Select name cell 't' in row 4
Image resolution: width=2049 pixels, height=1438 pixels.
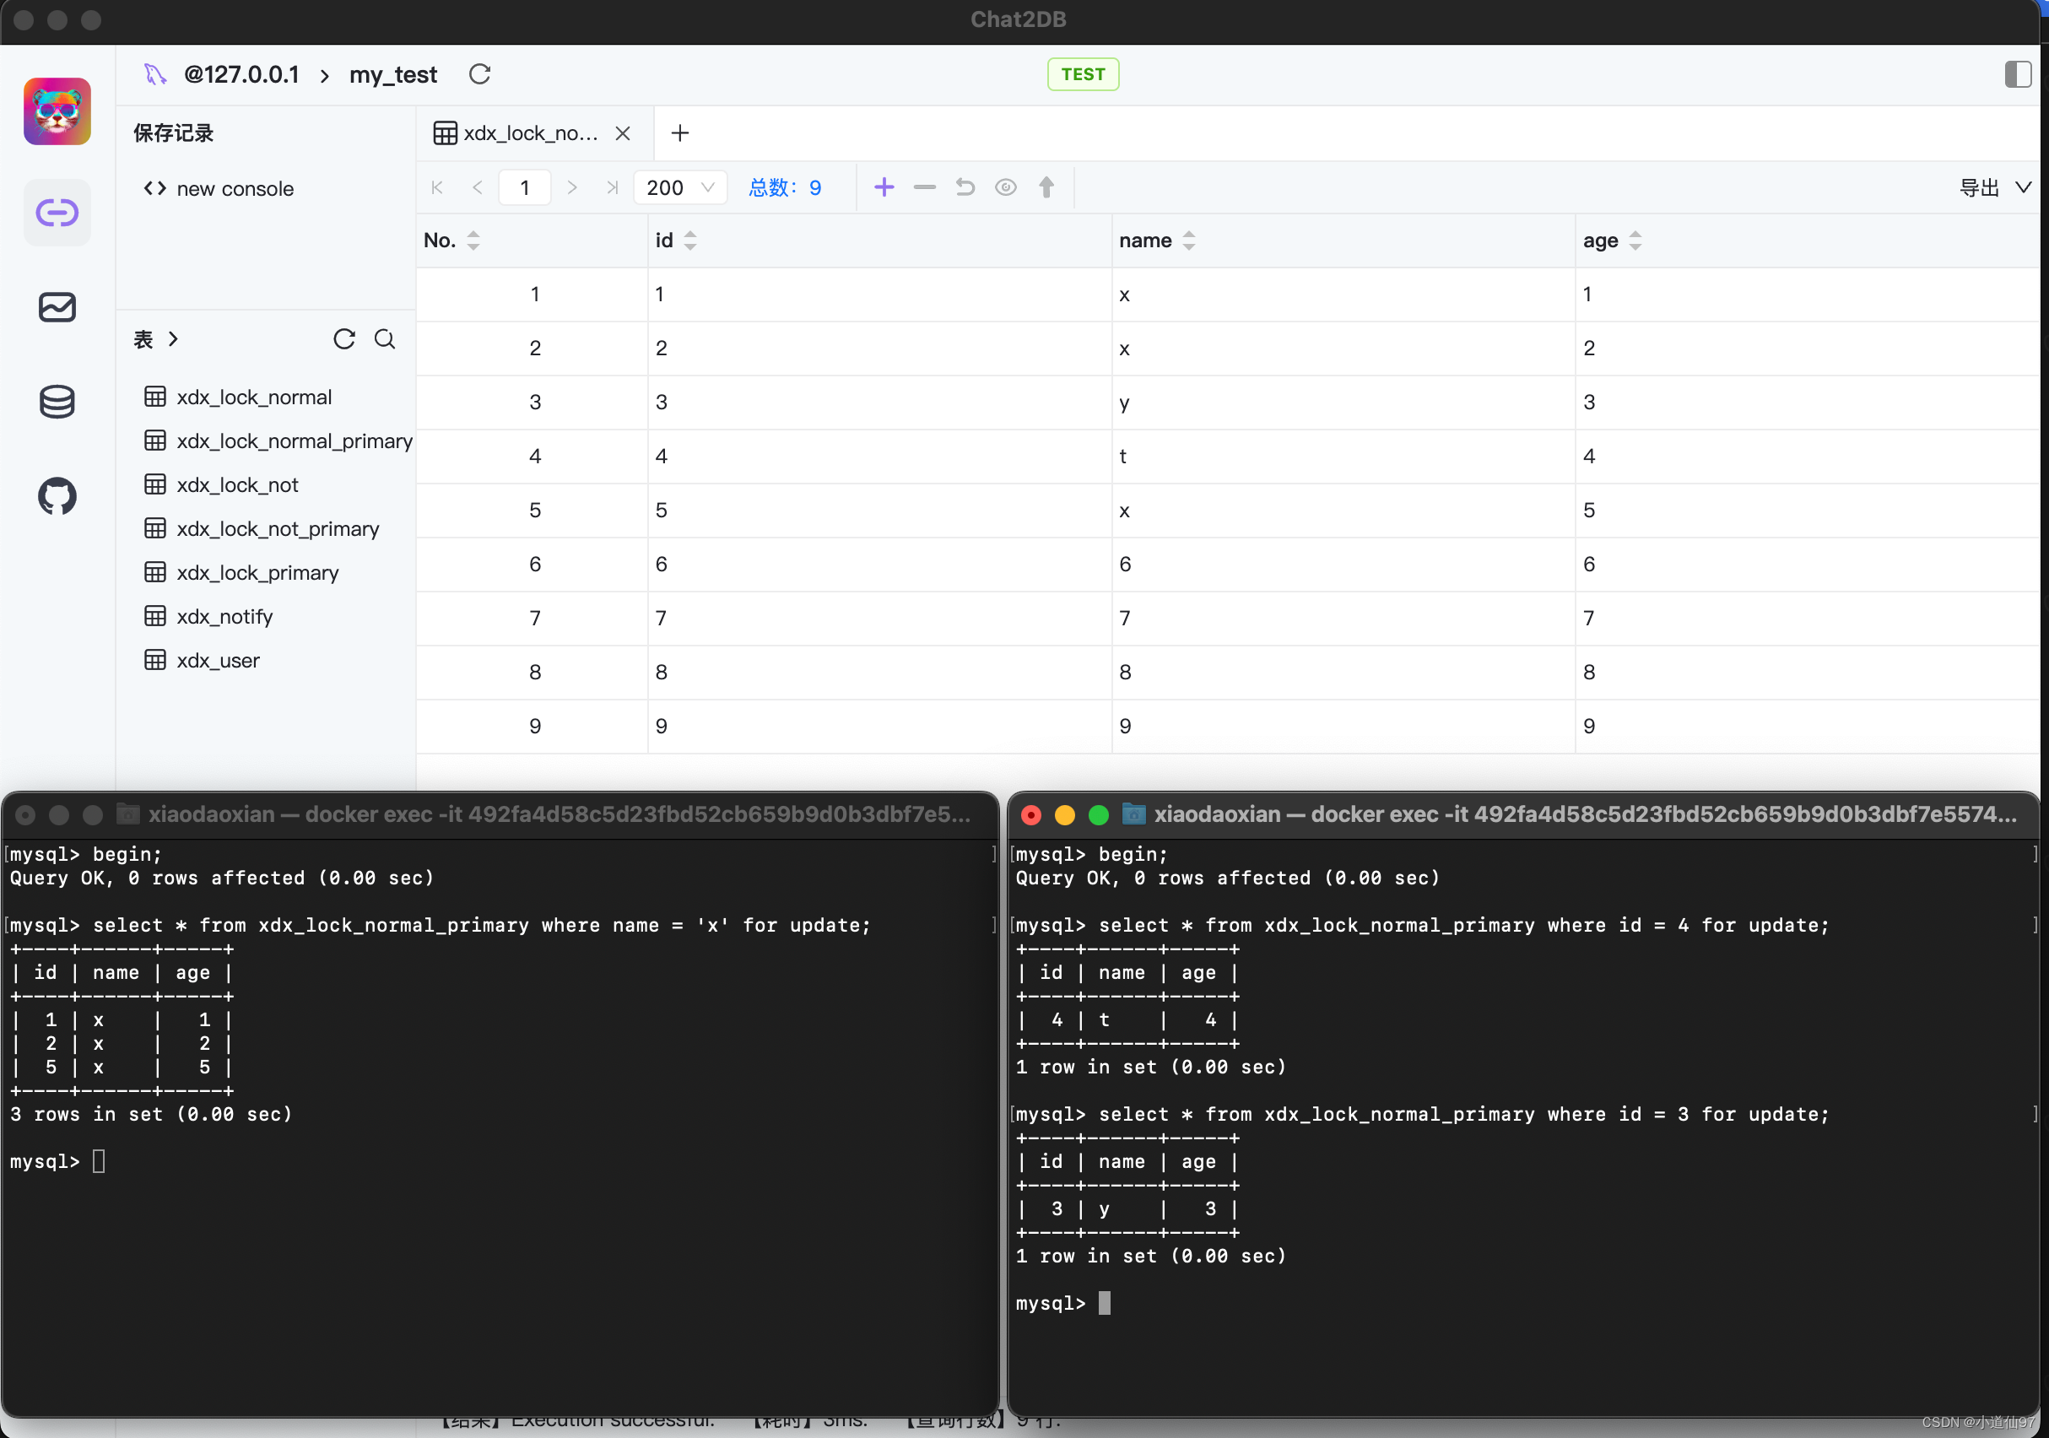coord(1343,457)
